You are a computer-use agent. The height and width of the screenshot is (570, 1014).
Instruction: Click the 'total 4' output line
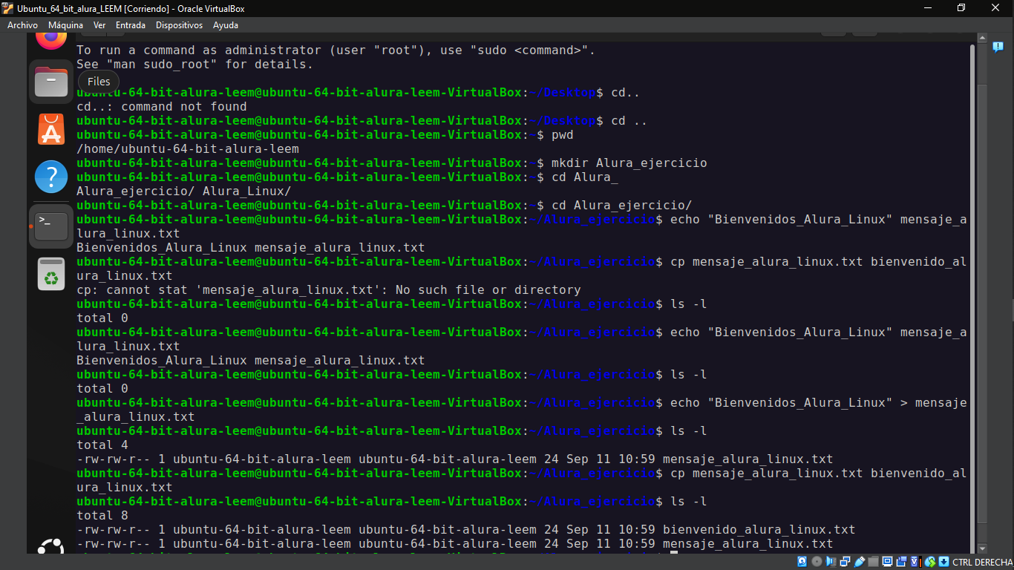[x=102, y=445]
